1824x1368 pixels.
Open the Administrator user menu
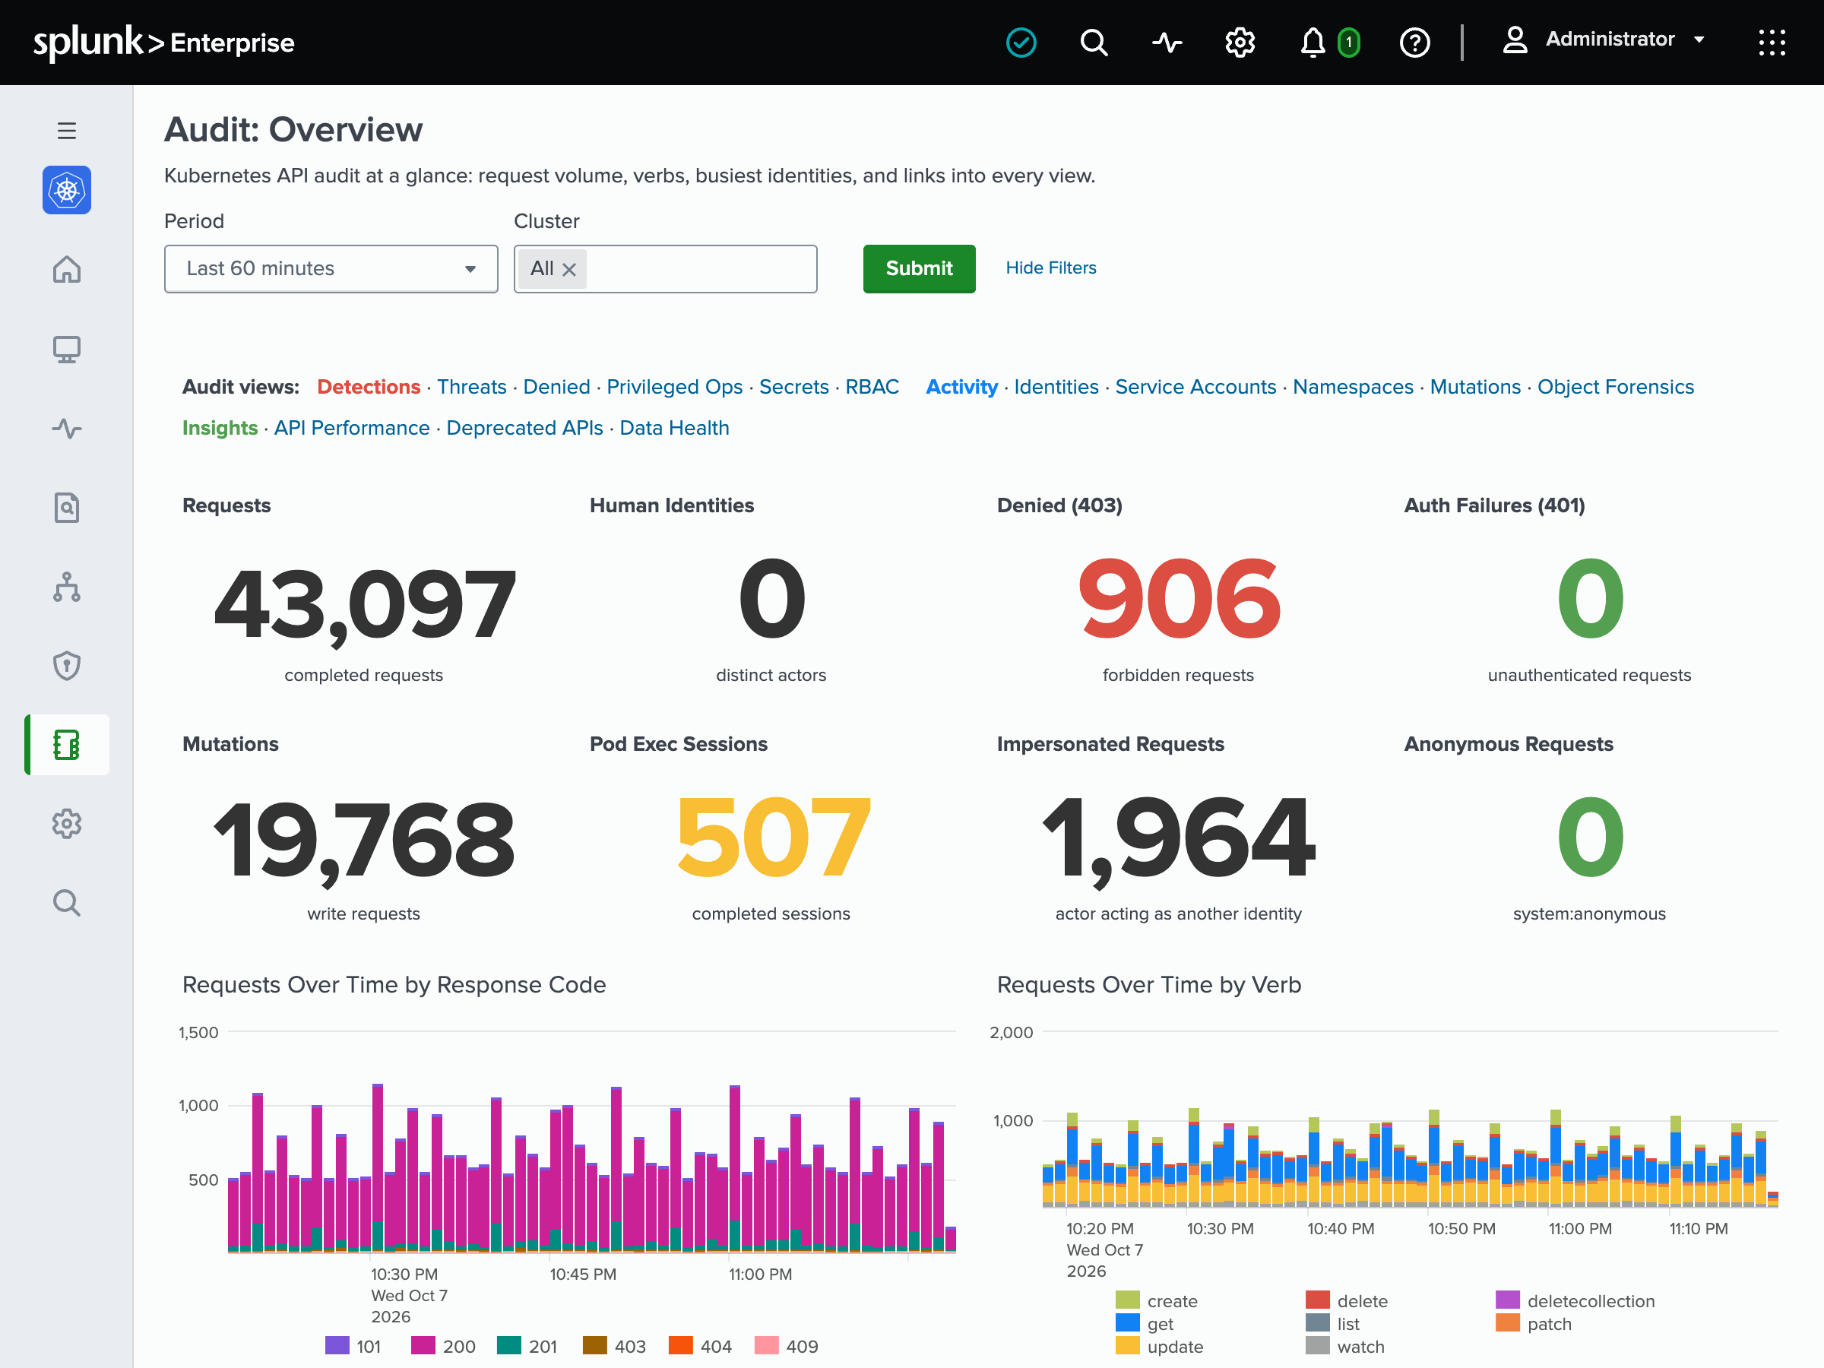[x=1603, y=40]
